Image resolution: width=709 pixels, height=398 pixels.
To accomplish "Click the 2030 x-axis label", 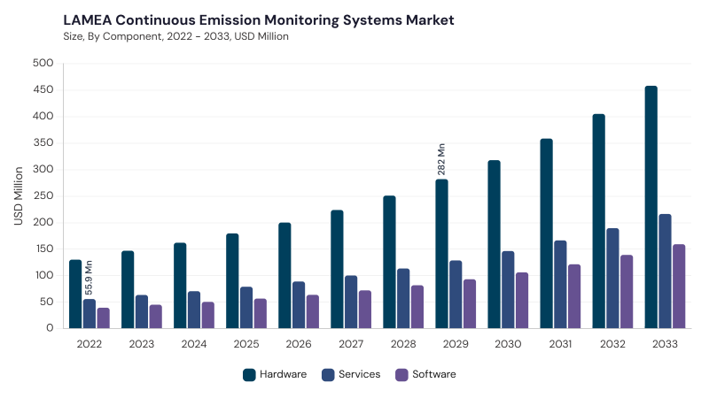I will [508, 344].
